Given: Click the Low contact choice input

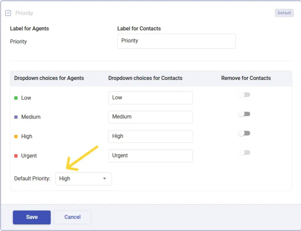Looking at the screenshot, I should [150, 98].
